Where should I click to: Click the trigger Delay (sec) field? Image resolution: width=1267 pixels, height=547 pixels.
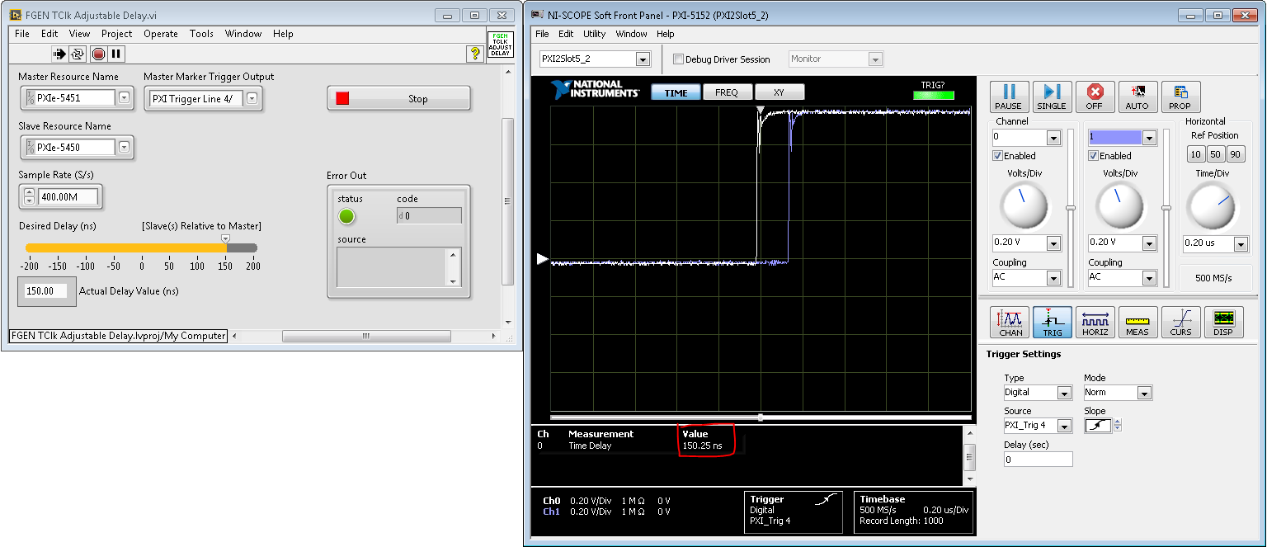[1038, 460]
